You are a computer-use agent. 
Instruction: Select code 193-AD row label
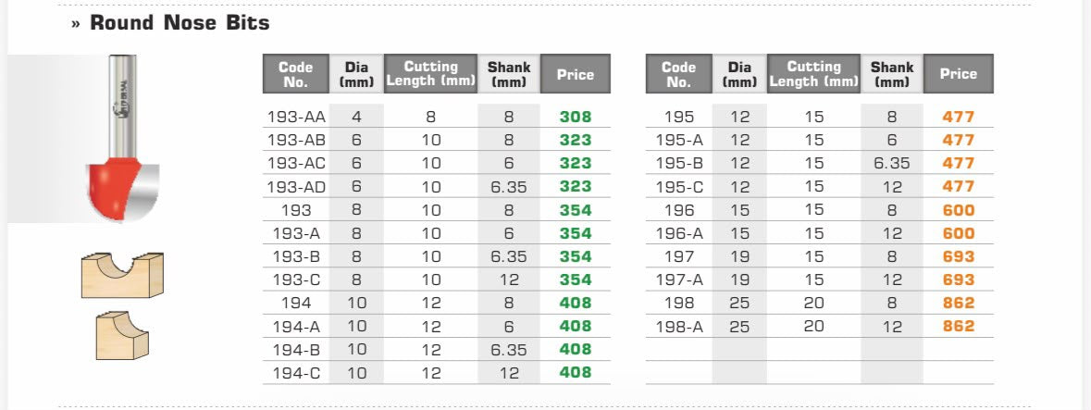pos(296,187)
